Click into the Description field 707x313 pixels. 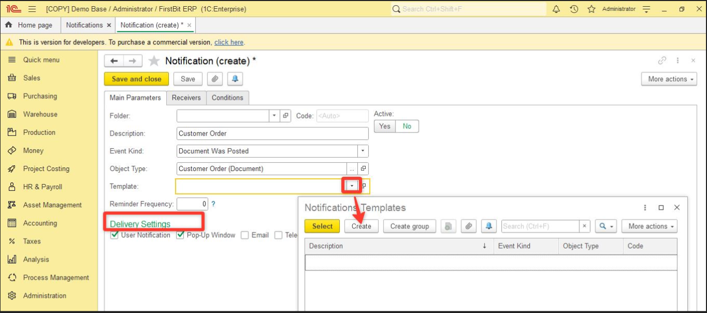(x=272, y=133)
